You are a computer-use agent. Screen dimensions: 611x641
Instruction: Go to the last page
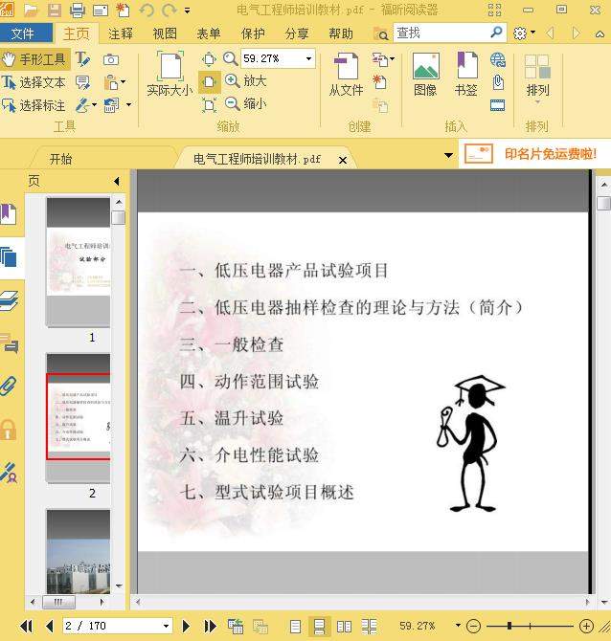pyautogui.click(x=211, y=626)
